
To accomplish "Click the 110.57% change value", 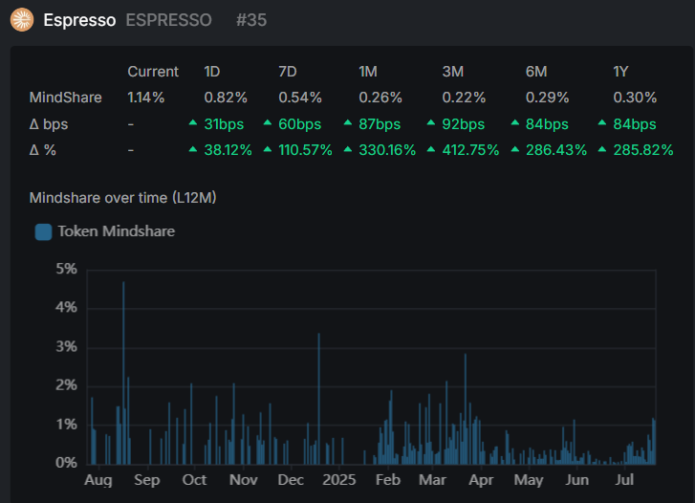I will click(305, 150).
